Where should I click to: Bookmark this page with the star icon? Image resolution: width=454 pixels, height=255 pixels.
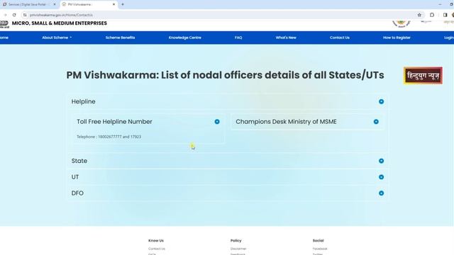tap(419, 15)
